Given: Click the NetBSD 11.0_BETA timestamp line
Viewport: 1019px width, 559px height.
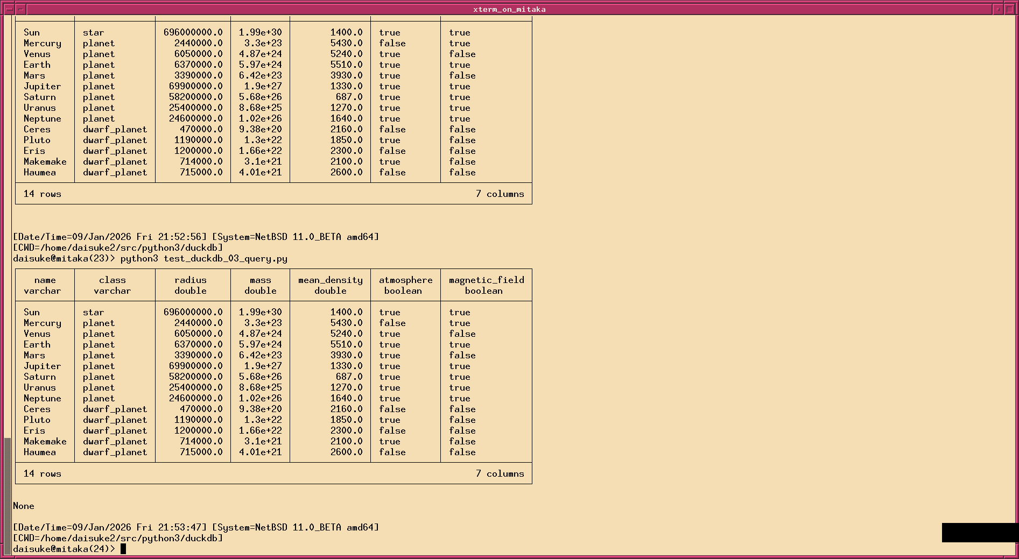Looking at the screenshot, I should point(196,527).
